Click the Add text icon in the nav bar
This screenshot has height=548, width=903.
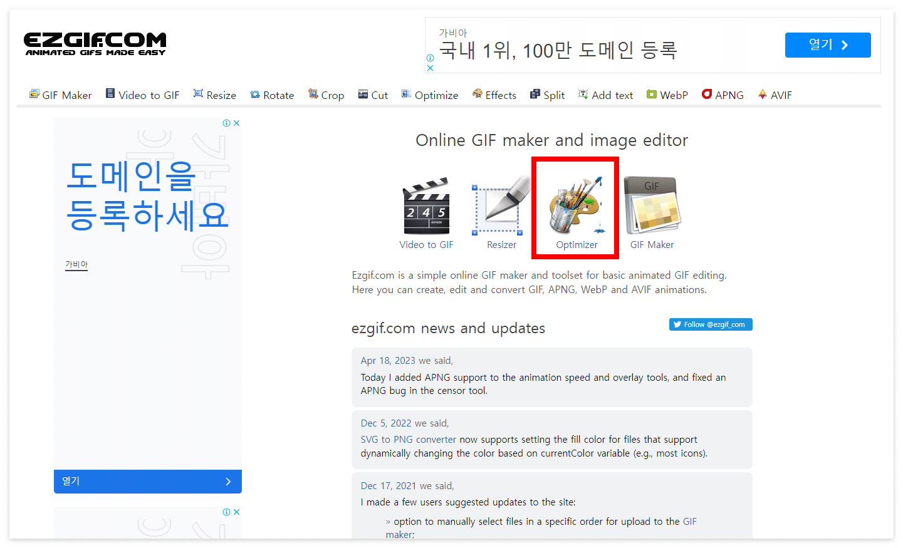pyautogui.click(x=583, y=94)
